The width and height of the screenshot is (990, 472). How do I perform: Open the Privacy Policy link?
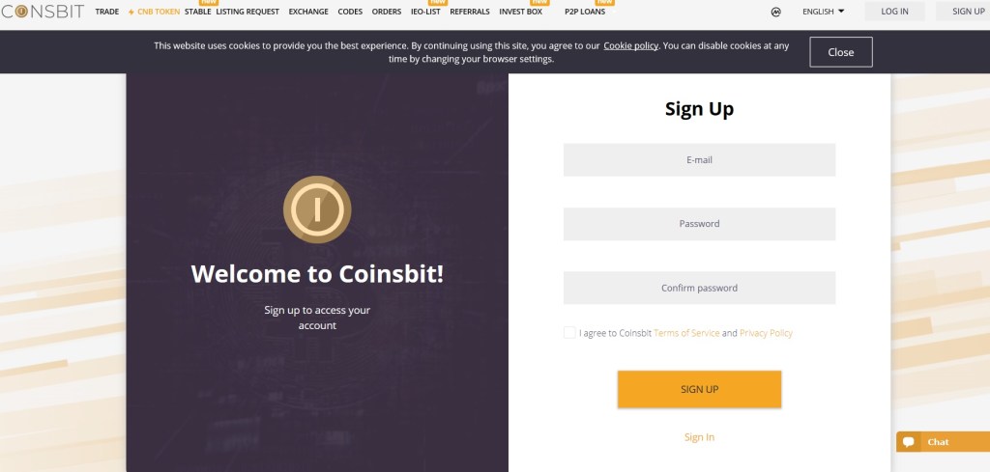(x=766, y=333)
